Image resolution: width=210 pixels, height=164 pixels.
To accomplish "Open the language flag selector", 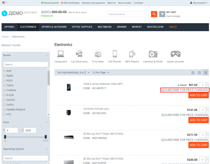I will click(x=4, y=2).
